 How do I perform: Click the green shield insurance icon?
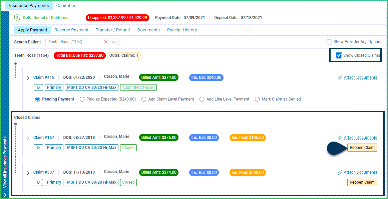point(17,18)
